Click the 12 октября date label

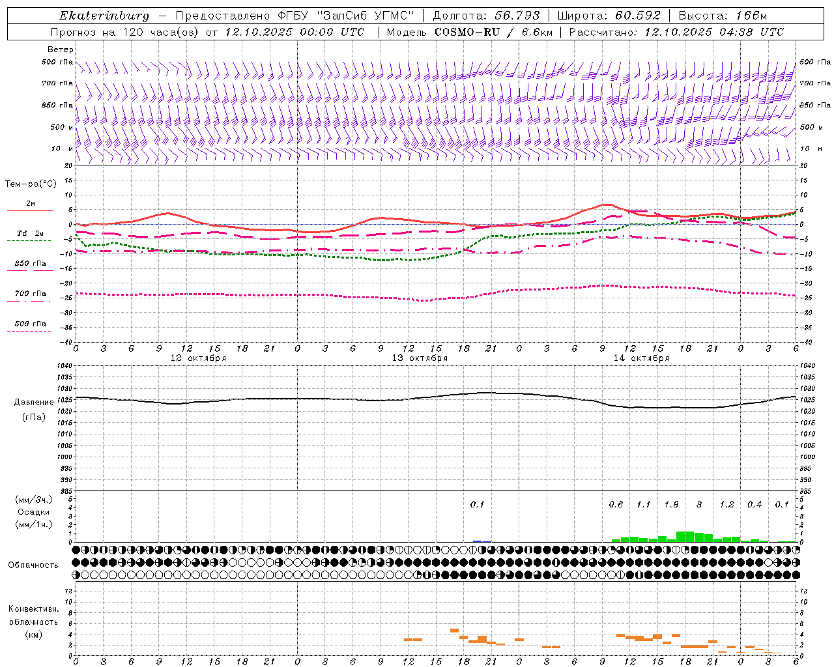point(198,358)
